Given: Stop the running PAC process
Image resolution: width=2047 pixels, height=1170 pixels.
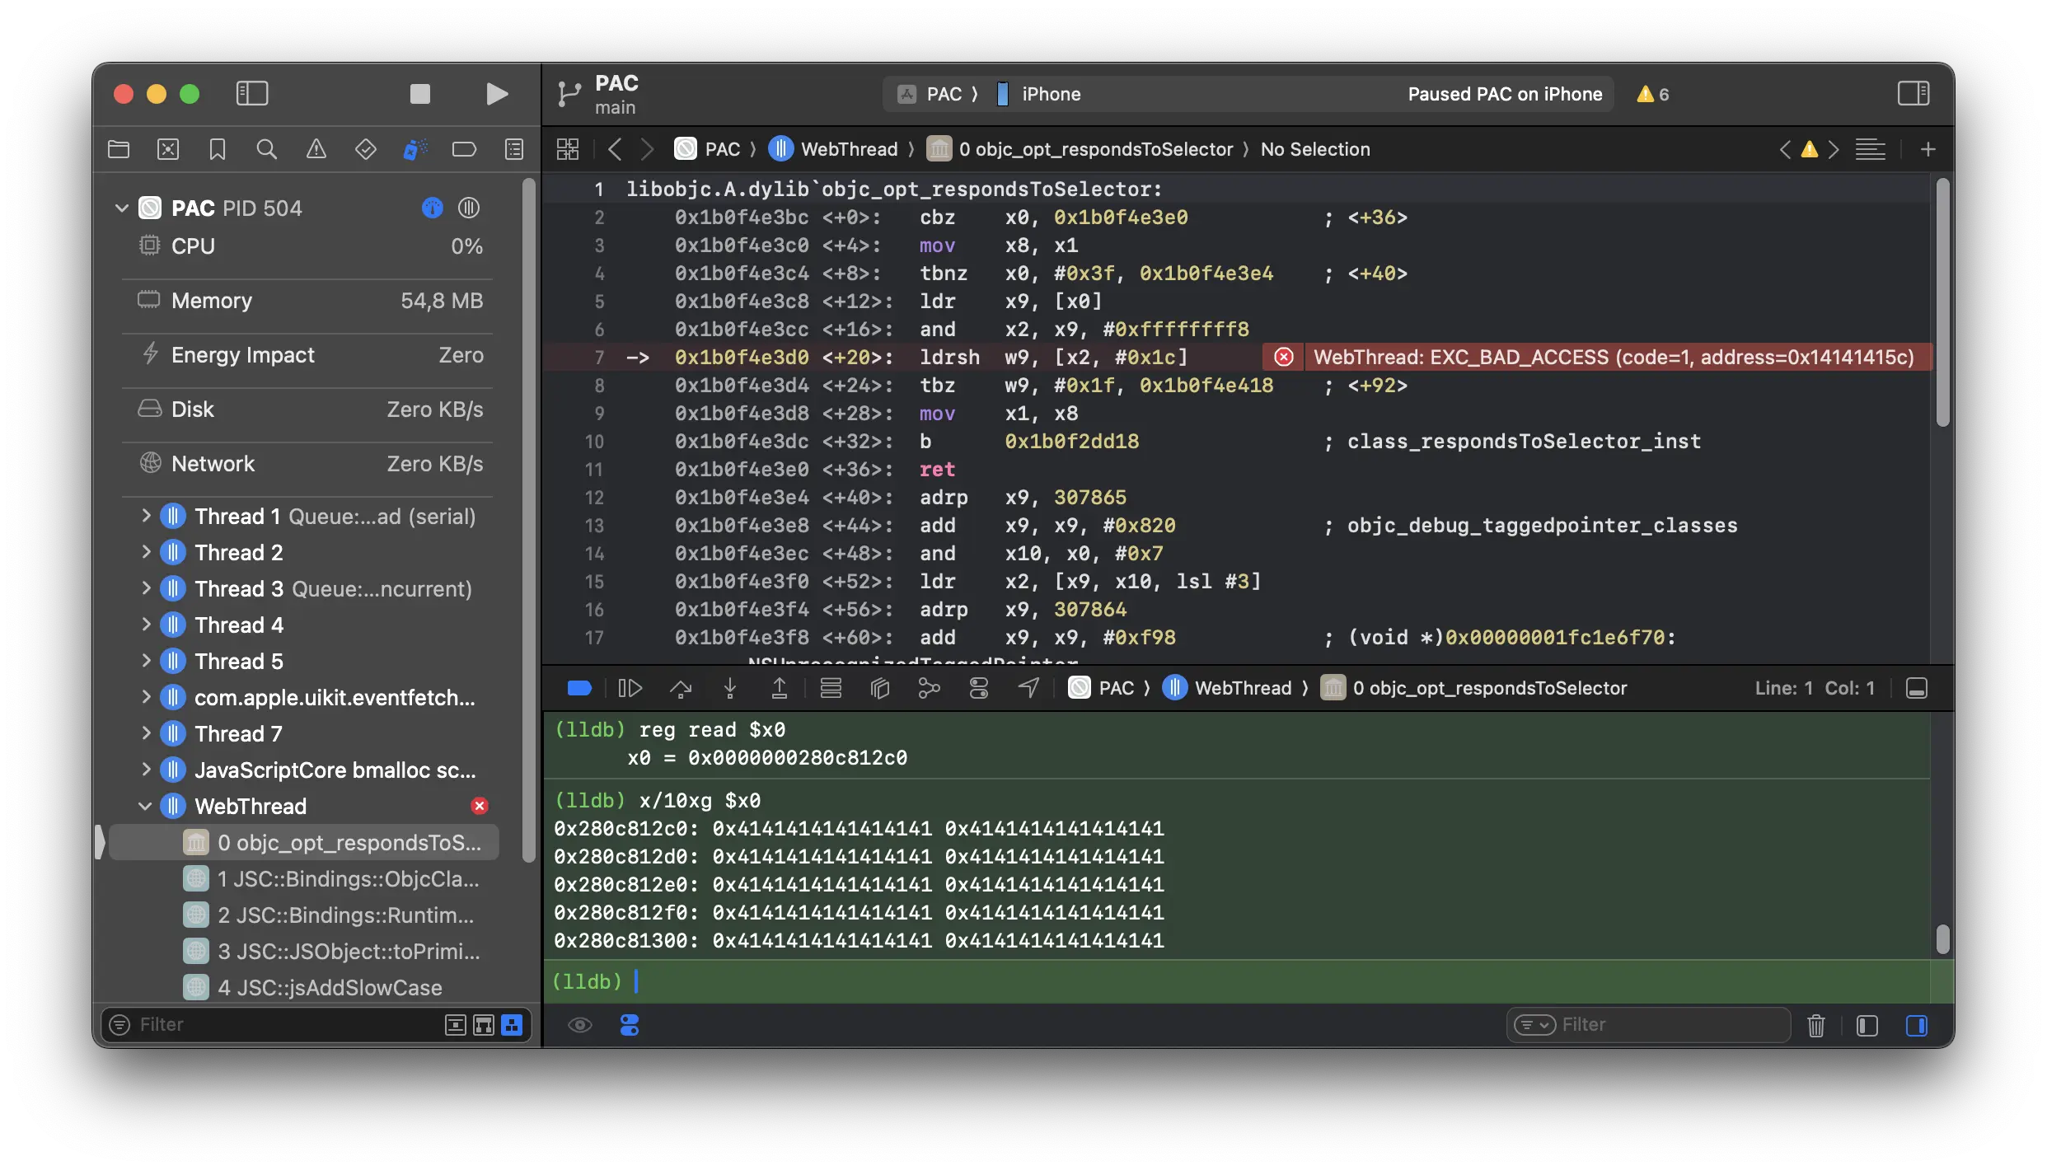Looking at the screenshot, I should tap(420, 94).
